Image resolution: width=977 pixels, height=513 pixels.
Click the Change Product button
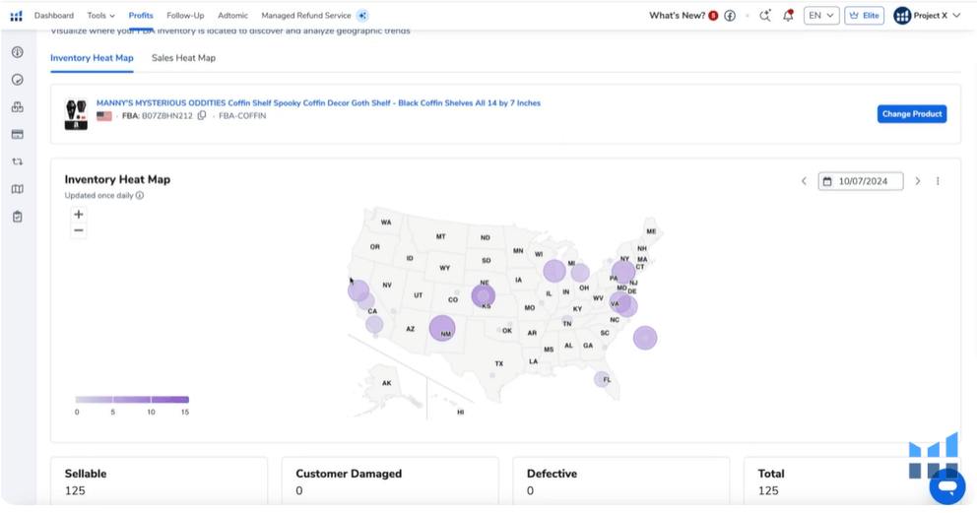[x=911, y=114]
